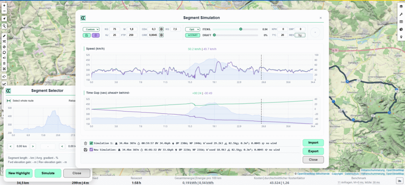Click the FTP input field
The image size is (405, 185).
(132, 35)
